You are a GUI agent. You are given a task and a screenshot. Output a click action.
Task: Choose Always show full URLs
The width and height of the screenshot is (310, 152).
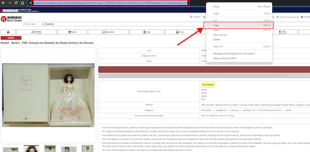[x=239, y=58]
